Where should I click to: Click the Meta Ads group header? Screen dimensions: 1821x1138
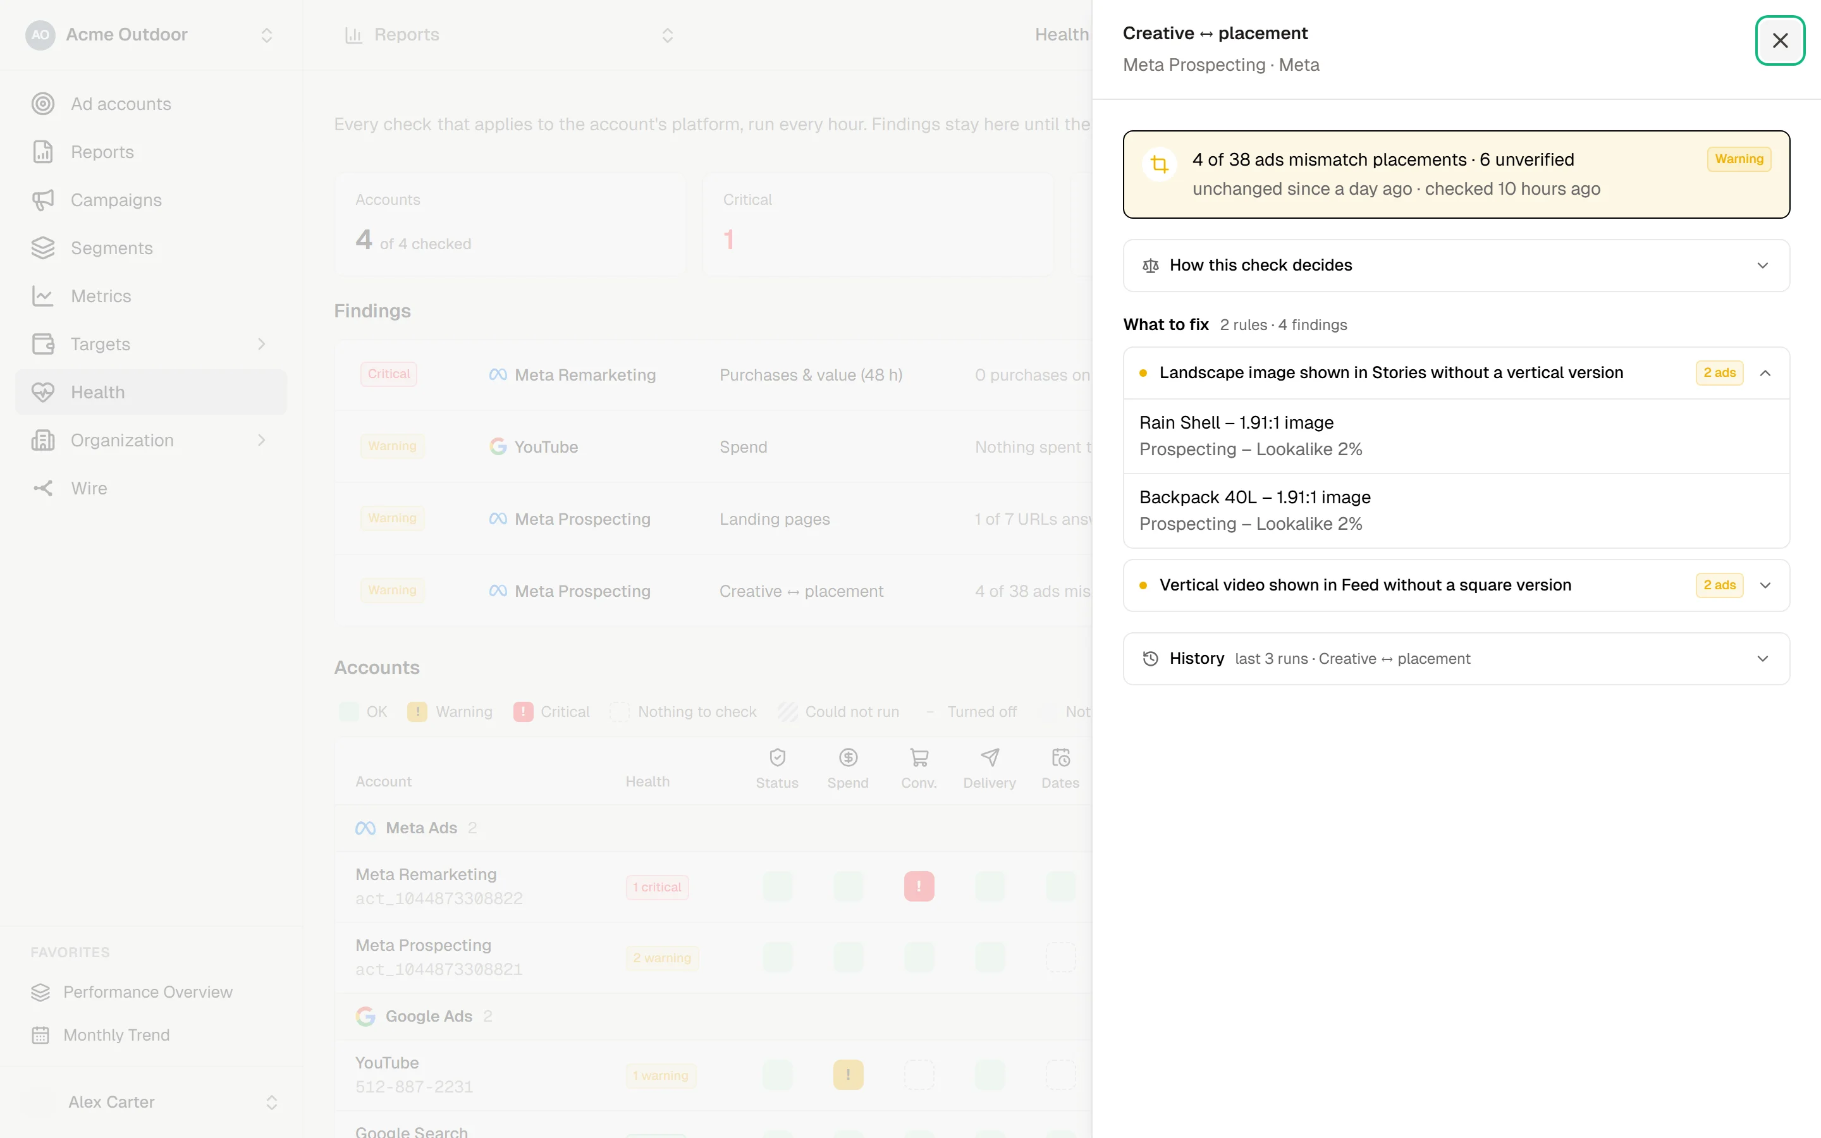pos(713,828)
